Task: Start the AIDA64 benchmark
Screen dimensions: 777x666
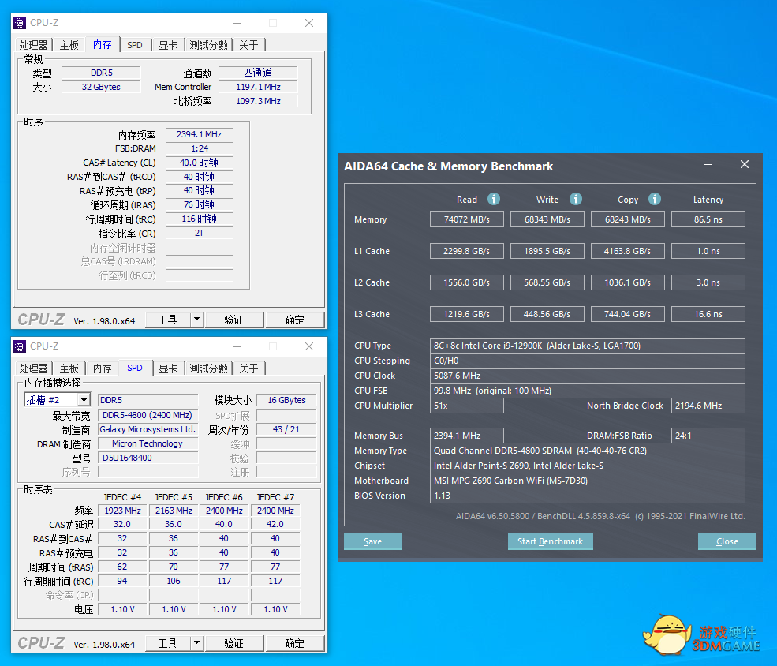Action: [550, 541]
